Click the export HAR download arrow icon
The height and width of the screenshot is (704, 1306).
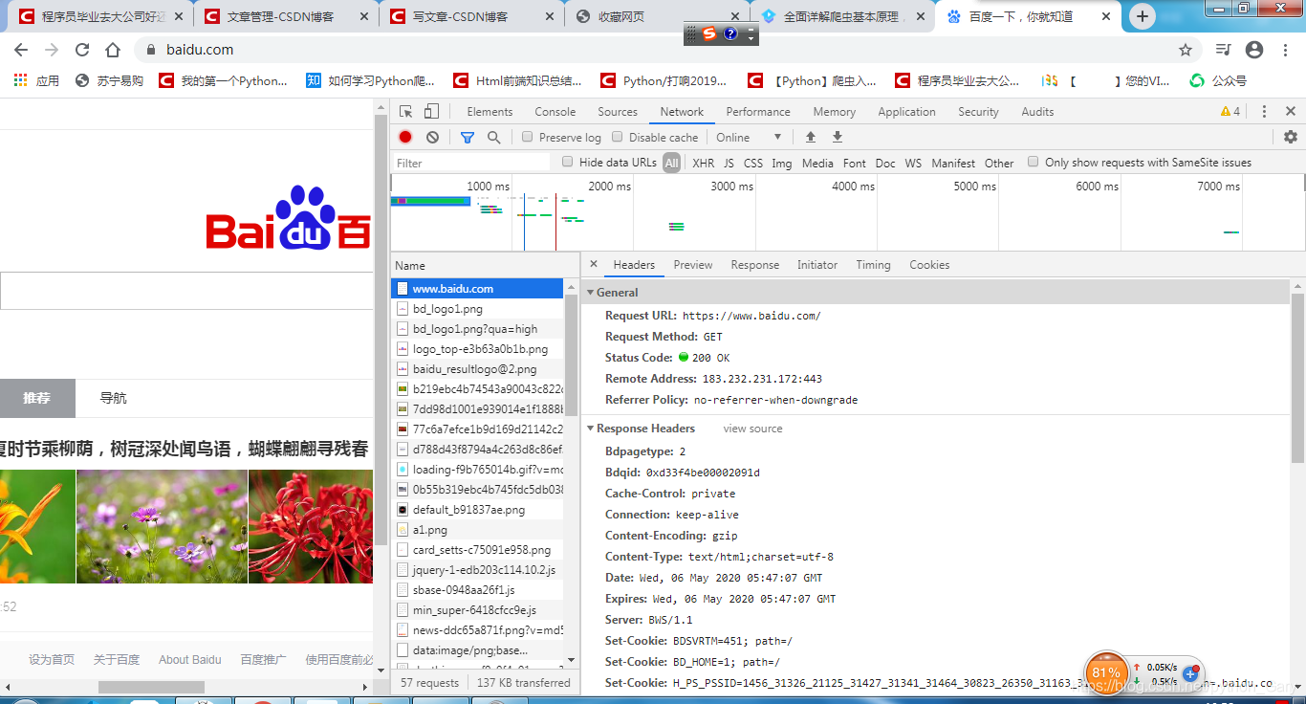(x=838, y=137)
